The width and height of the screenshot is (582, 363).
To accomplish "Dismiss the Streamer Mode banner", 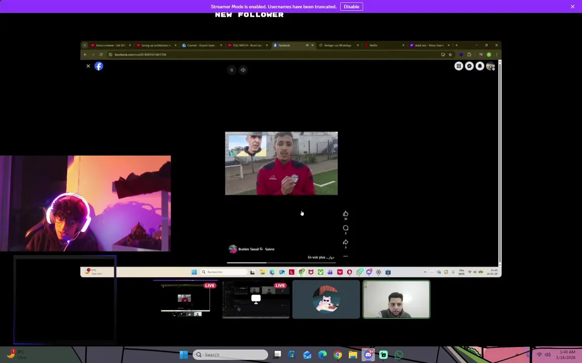I will tap(572, 7).
